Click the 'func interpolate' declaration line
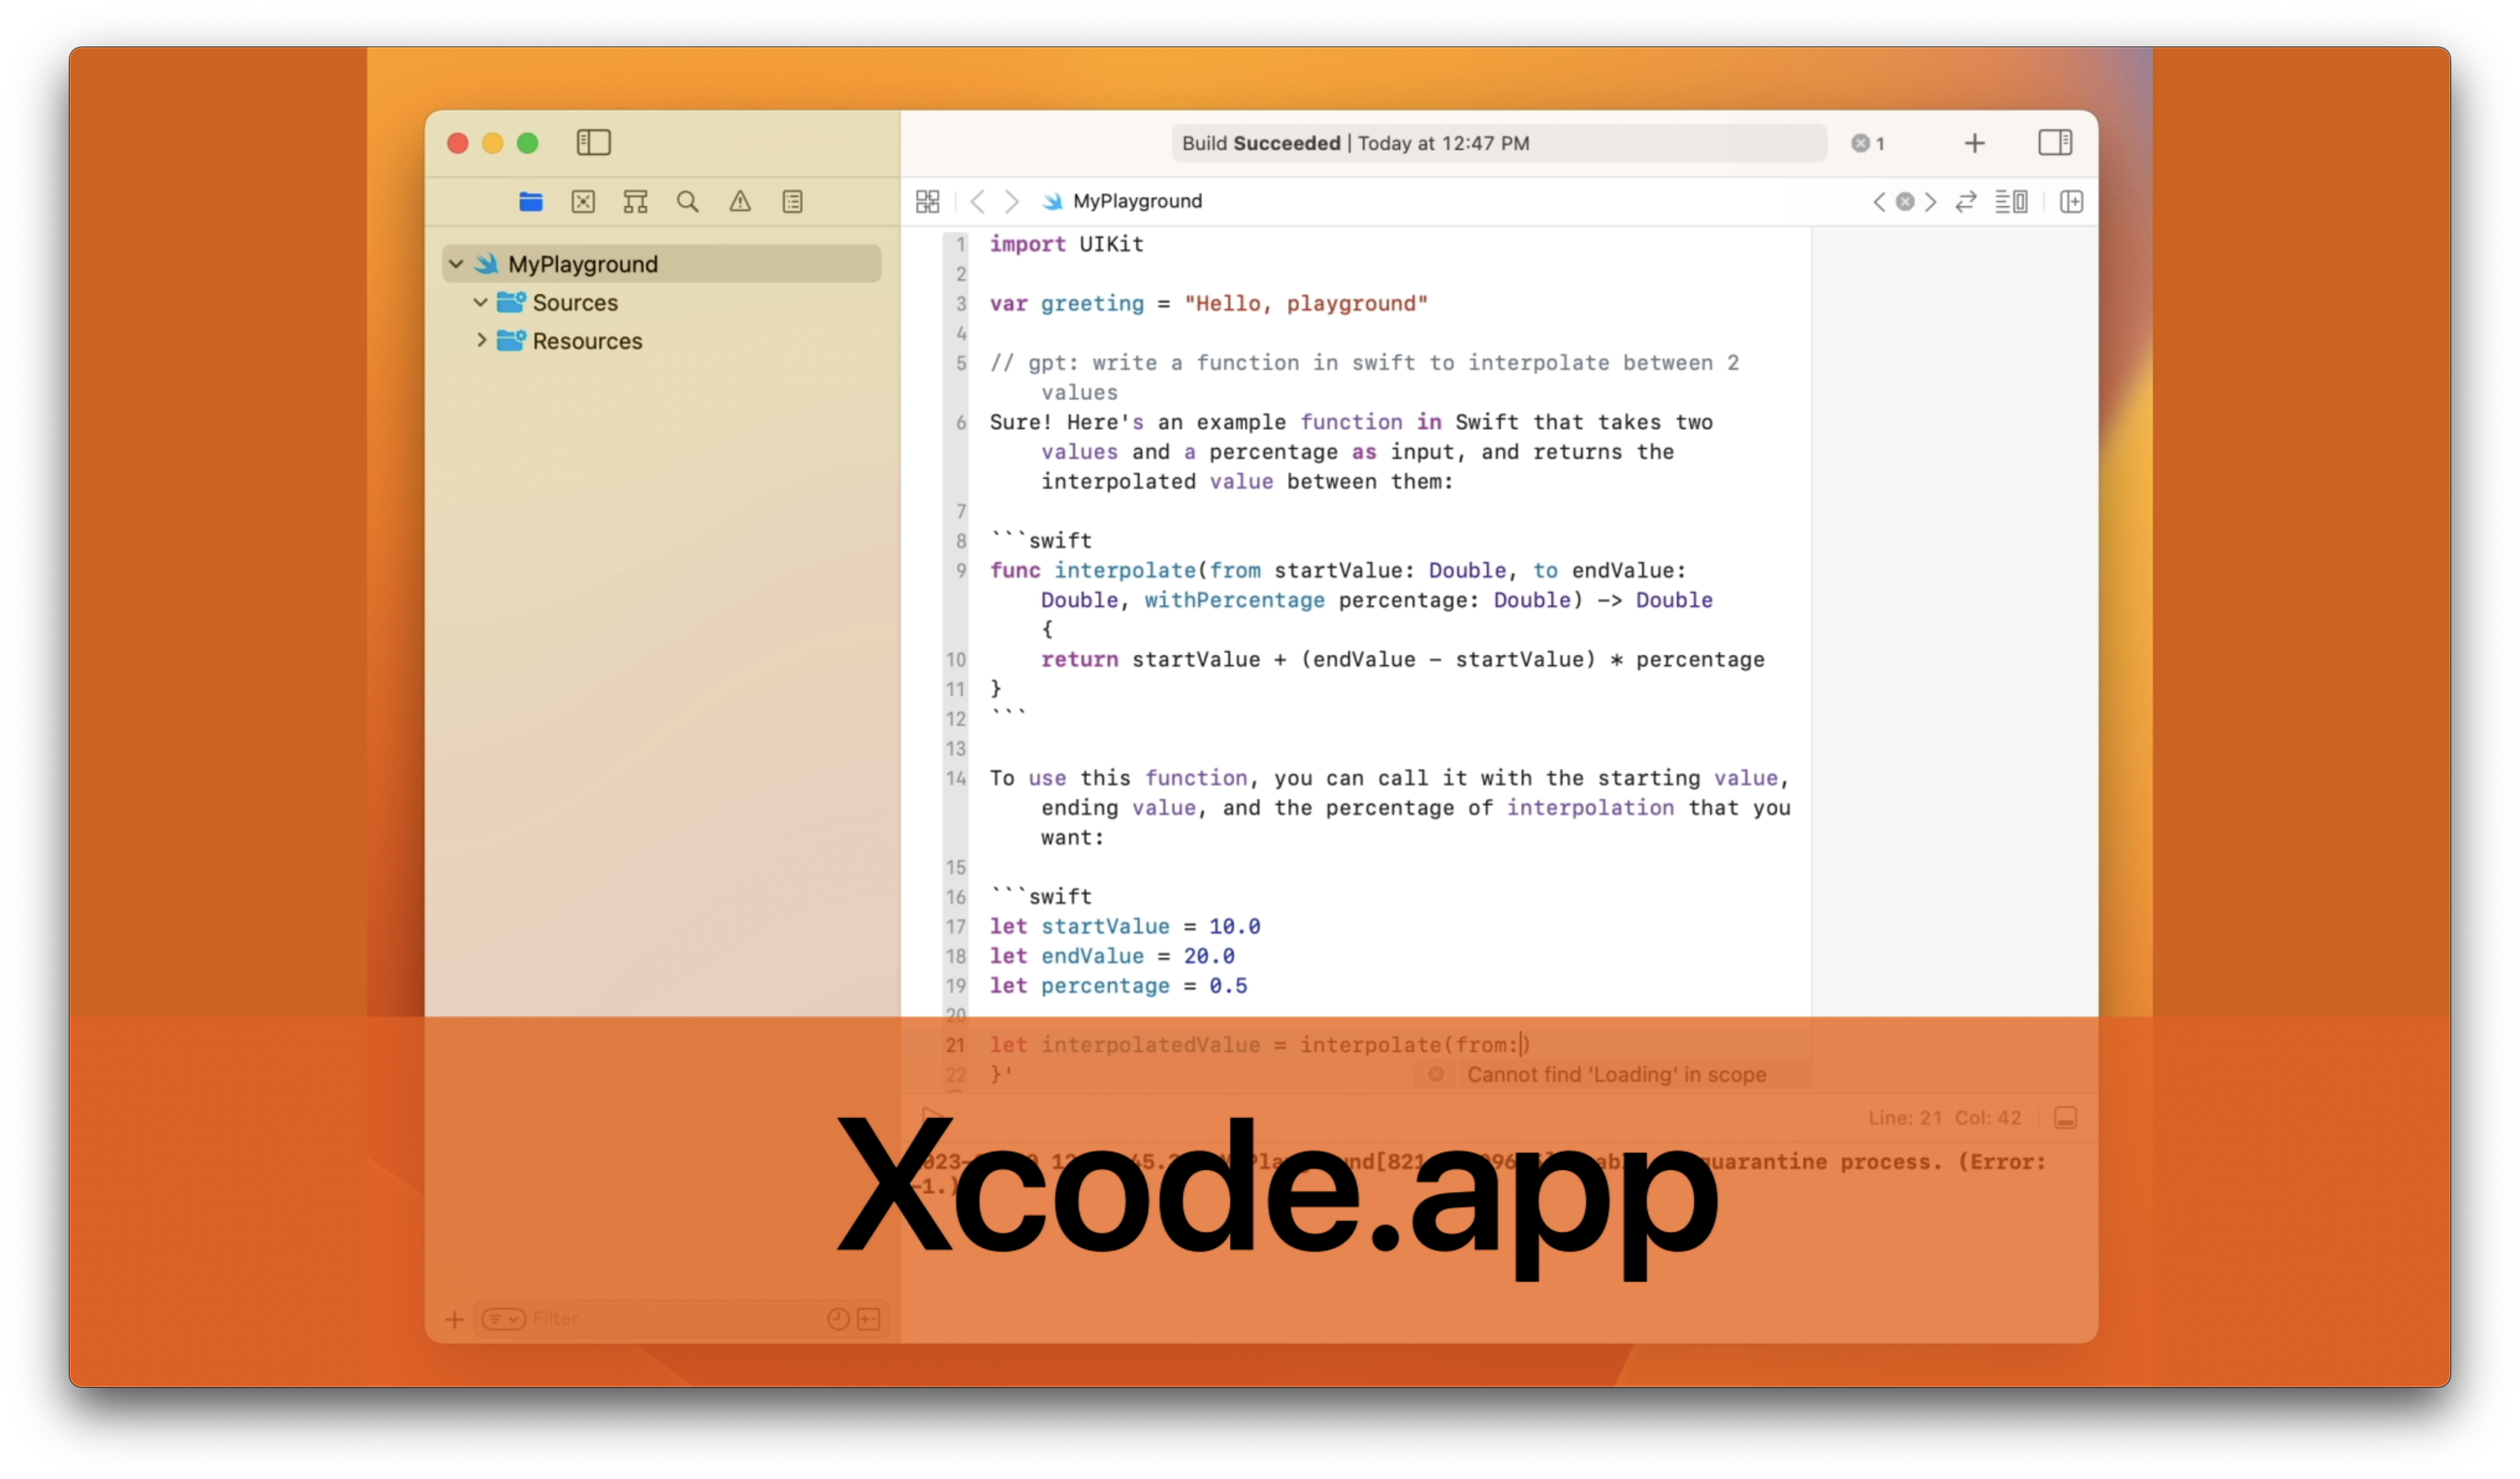2520x1479 pixels. tap(1337, 570)
